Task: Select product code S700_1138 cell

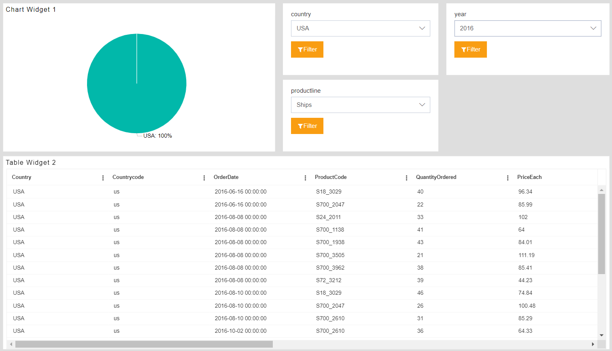Action: pos(330,230)
